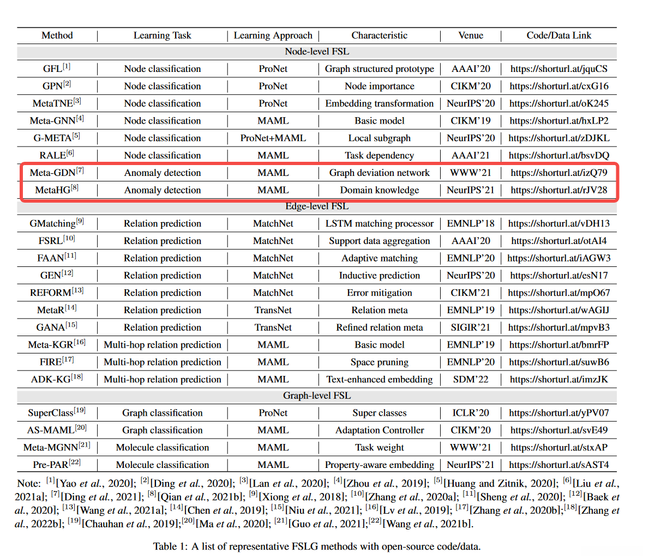This screenshot has width=649, height=560.
Task: Click the GFL method name cell
Action: (57, 68)
